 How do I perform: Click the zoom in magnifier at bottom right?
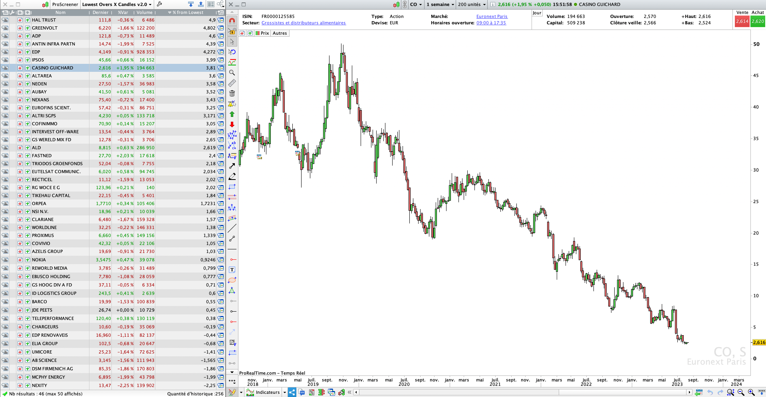[751, 392]
